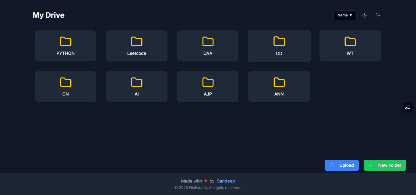Open the AJP folder
The image size is (416, 195).
[x=208, y=86]
